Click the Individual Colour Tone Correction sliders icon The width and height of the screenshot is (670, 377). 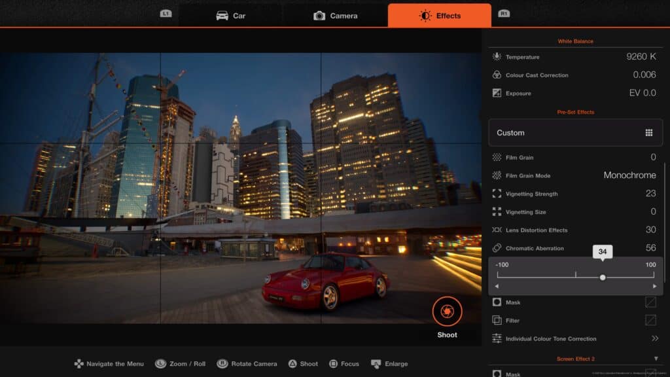coord(495,338)
